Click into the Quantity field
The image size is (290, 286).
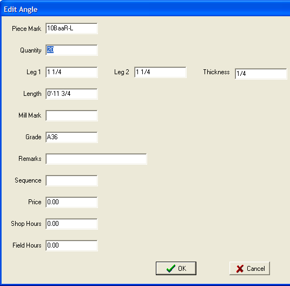coord(71,50)
